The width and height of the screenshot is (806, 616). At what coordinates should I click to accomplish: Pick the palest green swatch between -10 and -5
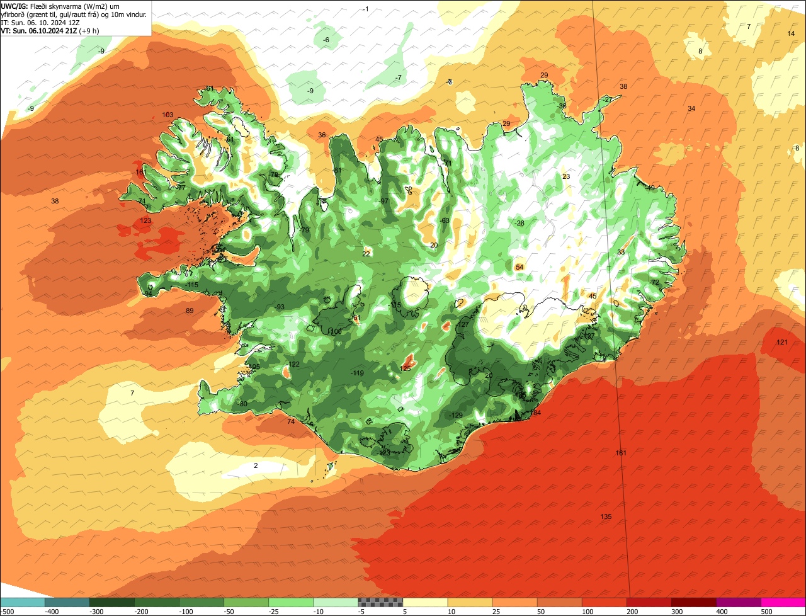click(336, 602)
